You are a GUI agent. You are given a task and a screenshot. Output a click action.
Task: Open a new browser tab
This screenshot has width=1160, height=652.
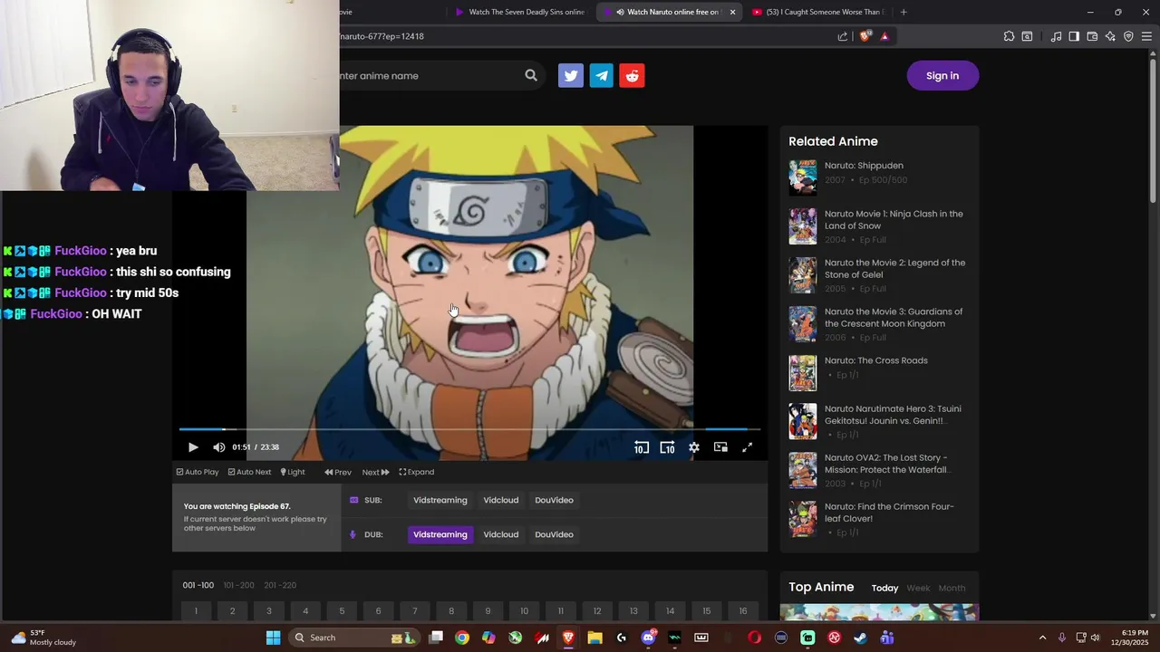904,12
